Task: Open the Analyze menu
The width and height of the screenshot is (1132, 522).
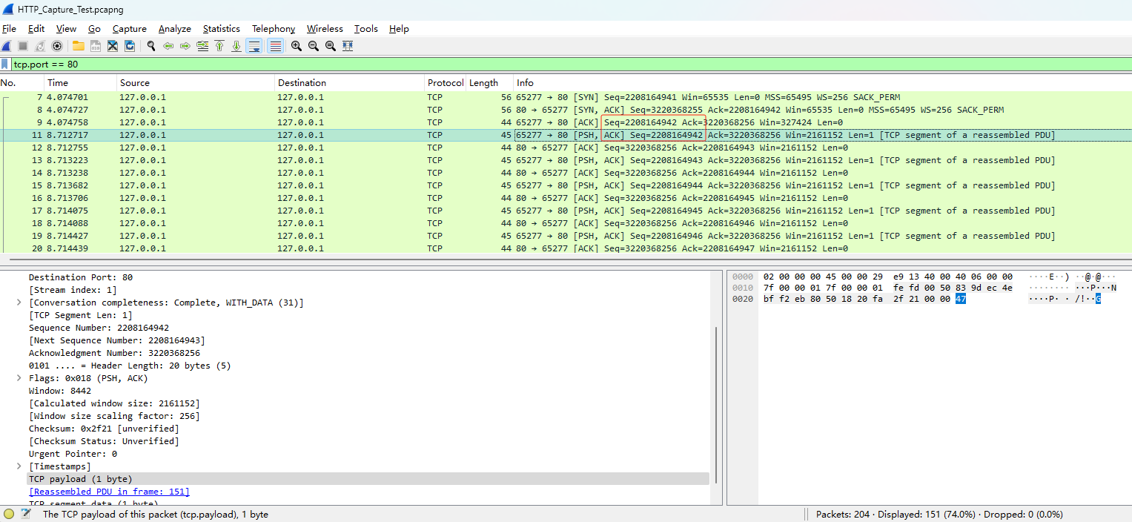Action: 175,29
